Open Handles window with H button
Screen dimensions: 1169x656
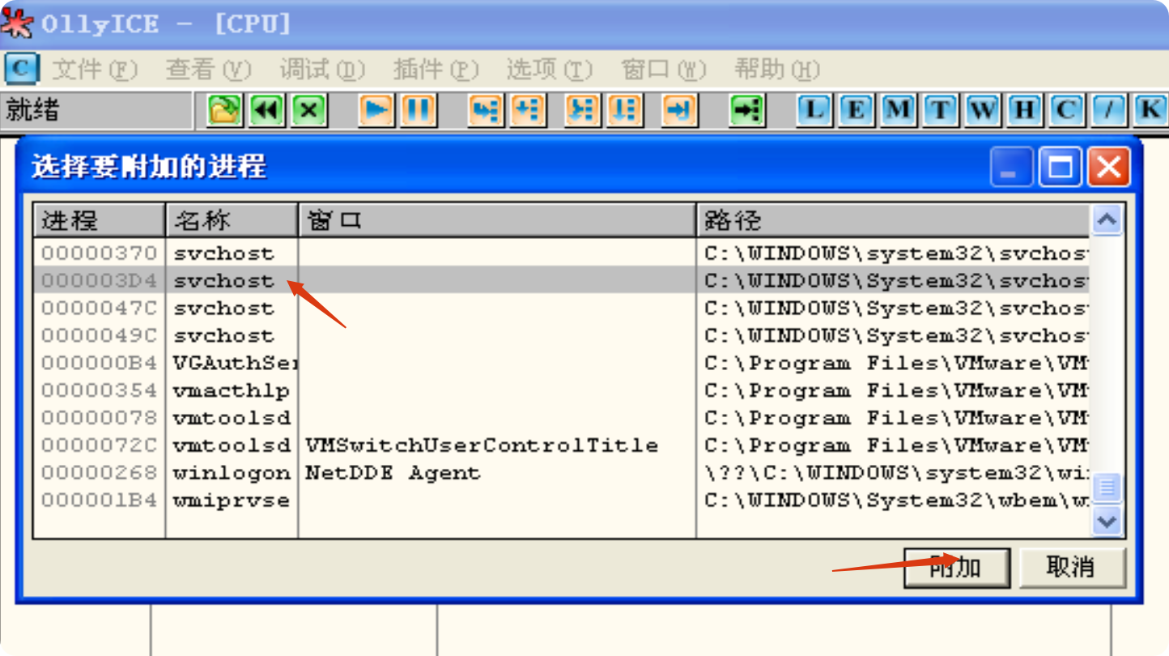pos(1024,109)
